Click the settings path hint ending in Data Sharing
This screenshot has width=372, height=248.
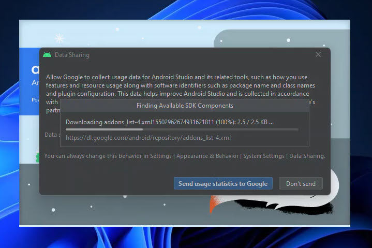click(x=185, y=156)
